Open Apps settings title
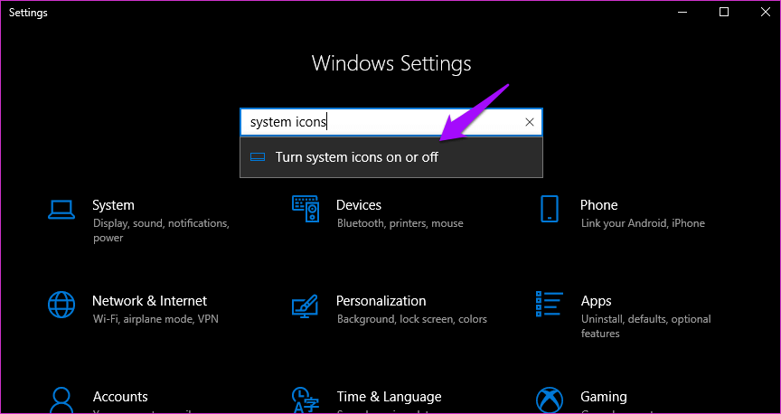The height and width of the screenshot is (414, 781). [597, 301]
